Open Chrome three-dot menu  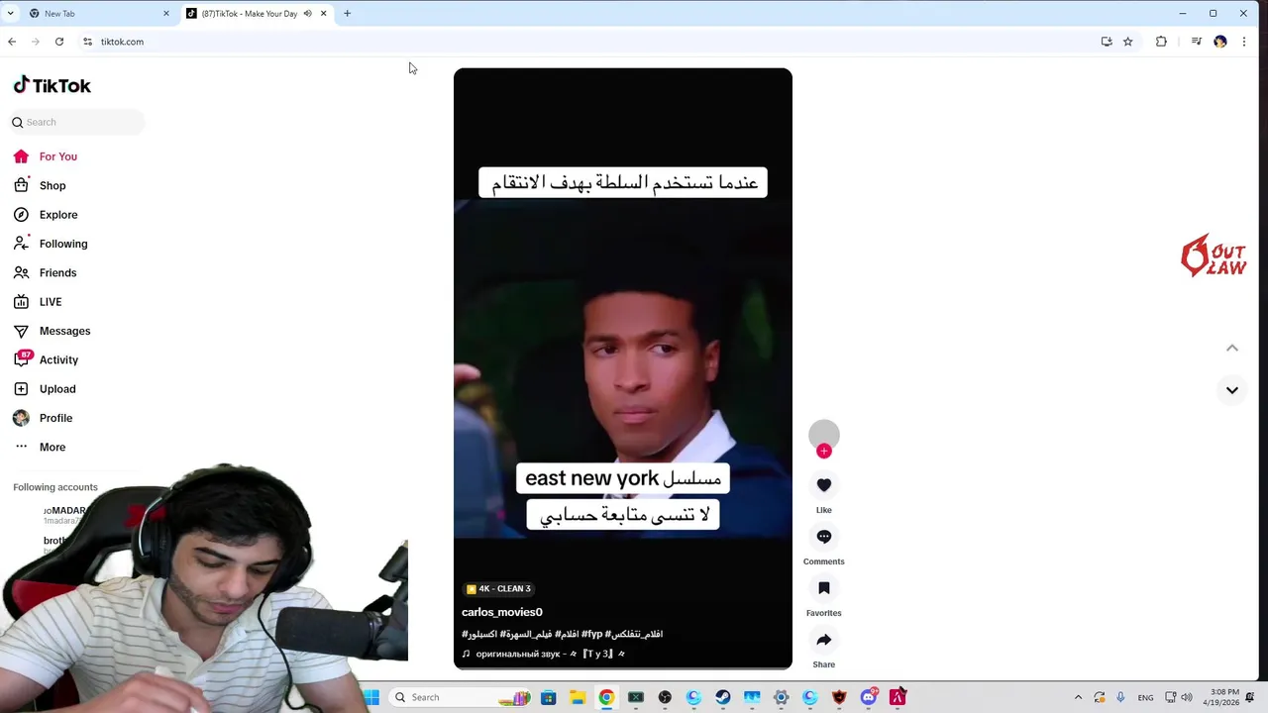click(x=1243, y=42)
